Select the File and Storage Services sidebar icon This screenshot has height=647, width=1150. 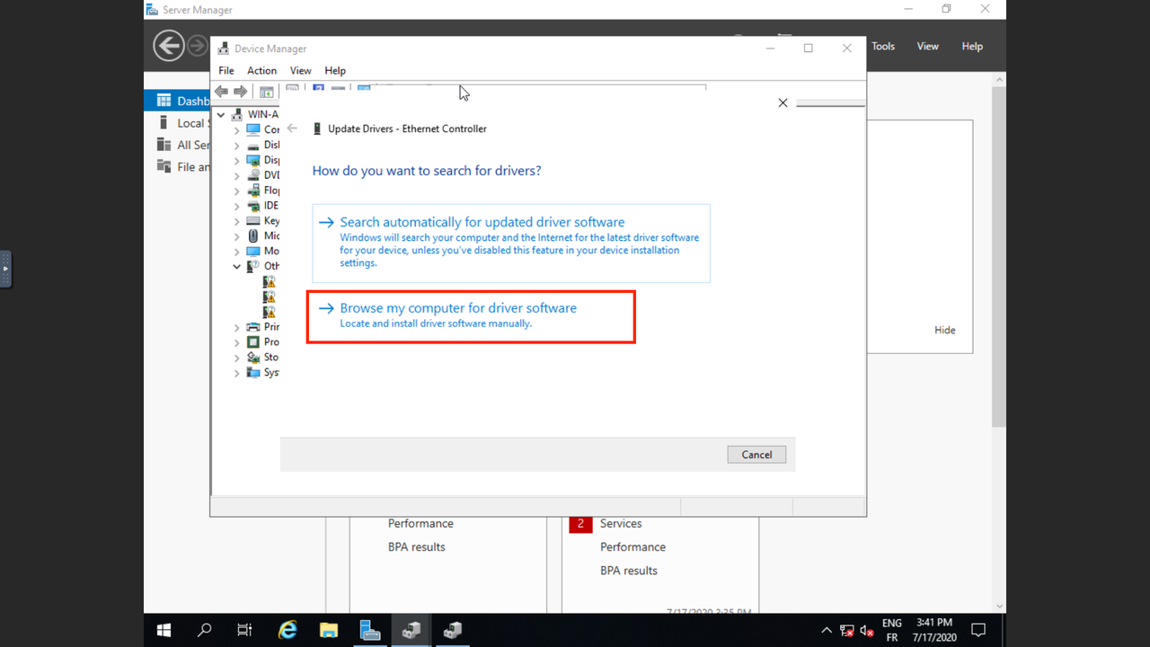[x=164, y=165]
